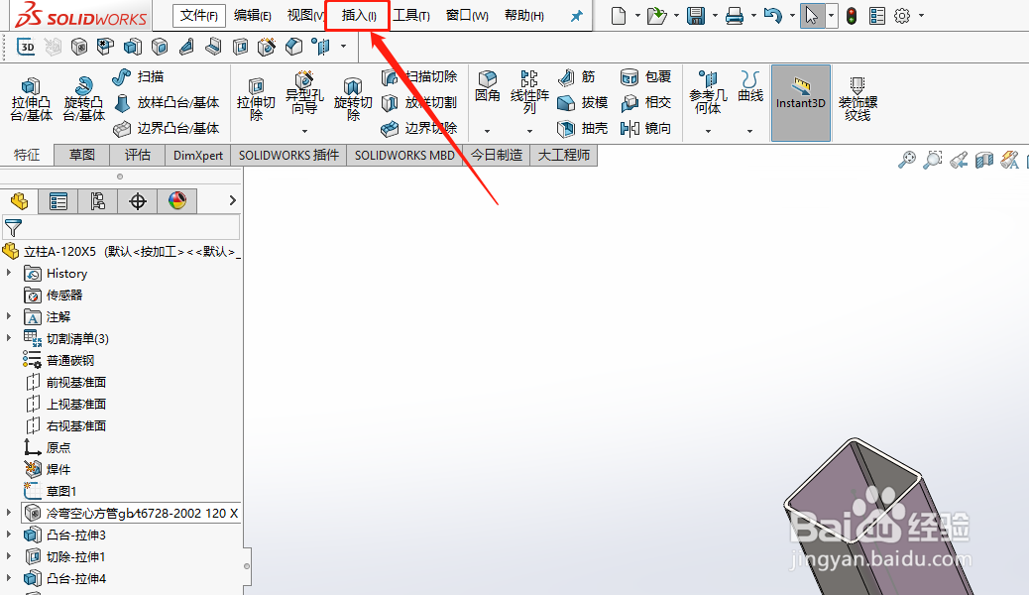Create a new document
The width and height of the screenshot is (1029, 595).
[619, 15]
